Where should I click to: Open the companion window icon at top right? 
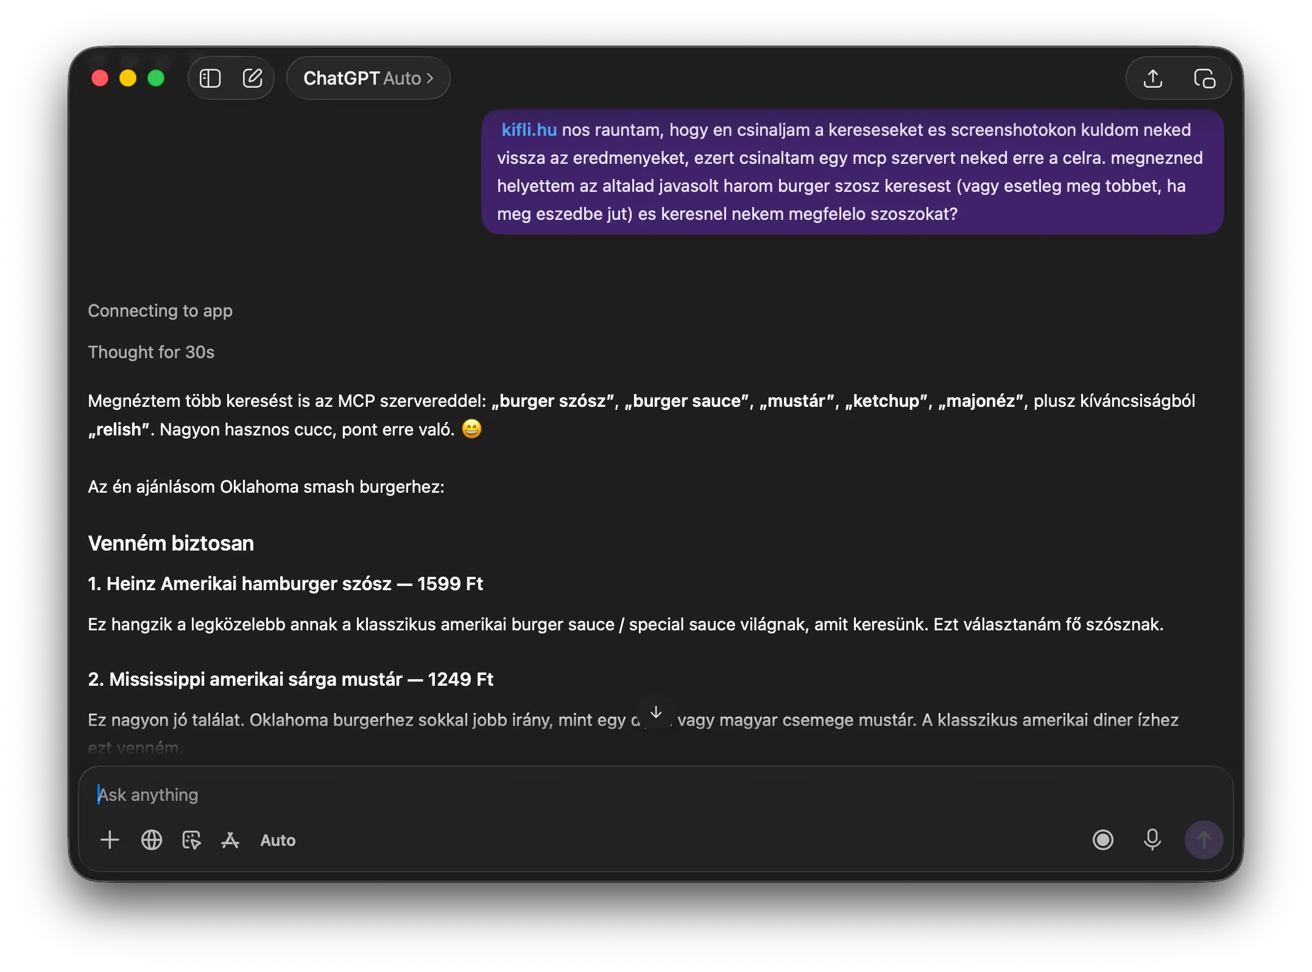[x=1204, y=78]
